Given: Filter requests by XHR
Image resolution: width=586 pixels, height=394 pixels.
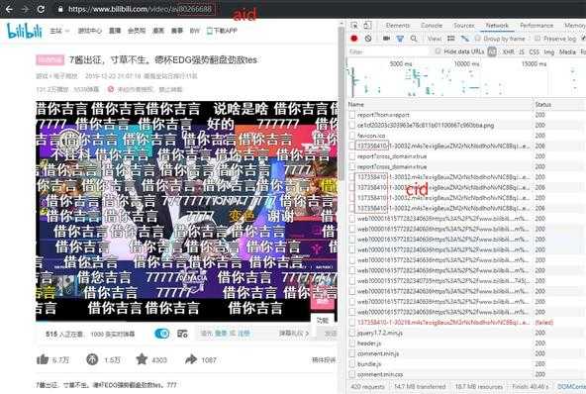Looking at the screenshot, I should coord(508,51).
